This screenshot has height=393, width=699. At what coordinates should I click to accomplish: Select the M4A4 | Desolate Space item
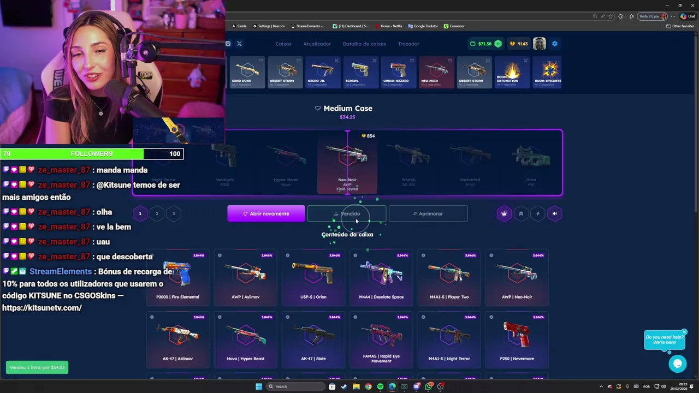click(x=381, y=277)
